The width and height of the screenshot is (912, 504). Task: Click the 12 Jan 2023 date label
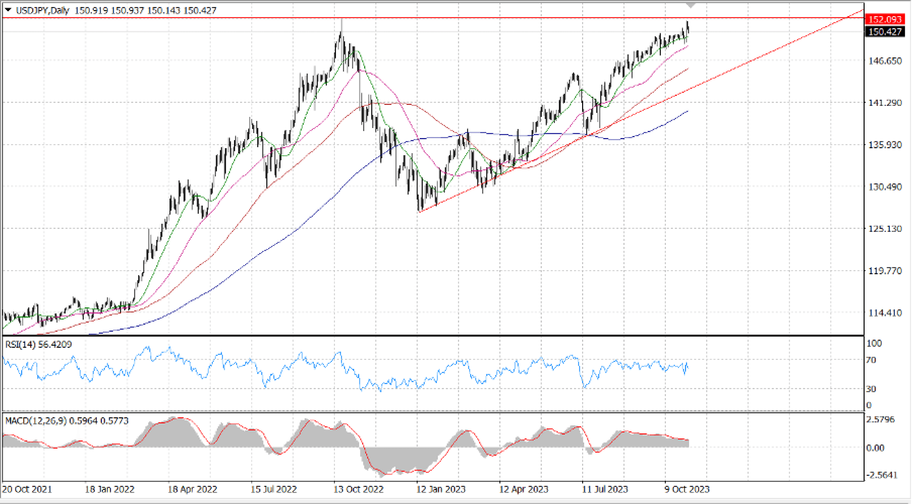point(441,490)
